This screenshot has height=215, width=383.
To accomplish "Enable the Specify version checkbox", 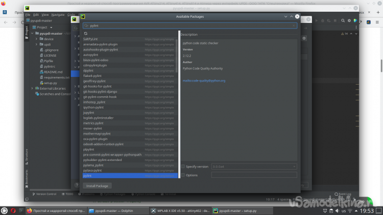I will (184, 166).
